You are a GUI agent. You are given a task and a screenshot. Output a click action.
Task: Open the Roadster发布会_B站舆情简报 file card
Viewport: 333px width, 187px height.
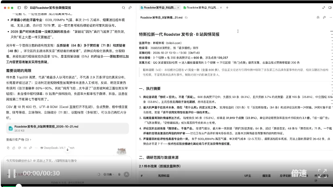tap(67, 128)
